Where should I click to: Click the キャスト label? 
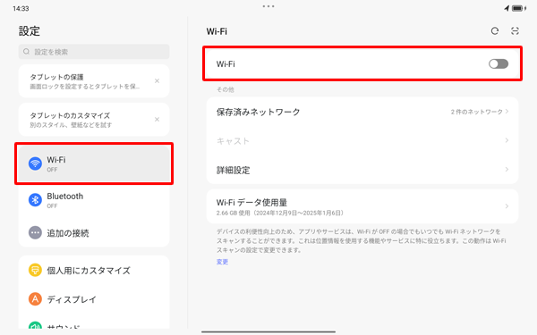pos(233,141)
